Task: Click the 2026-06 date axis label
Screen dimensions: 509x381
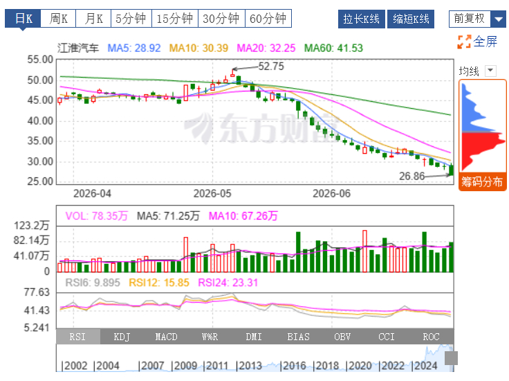Action: click(x=332, y=194)
